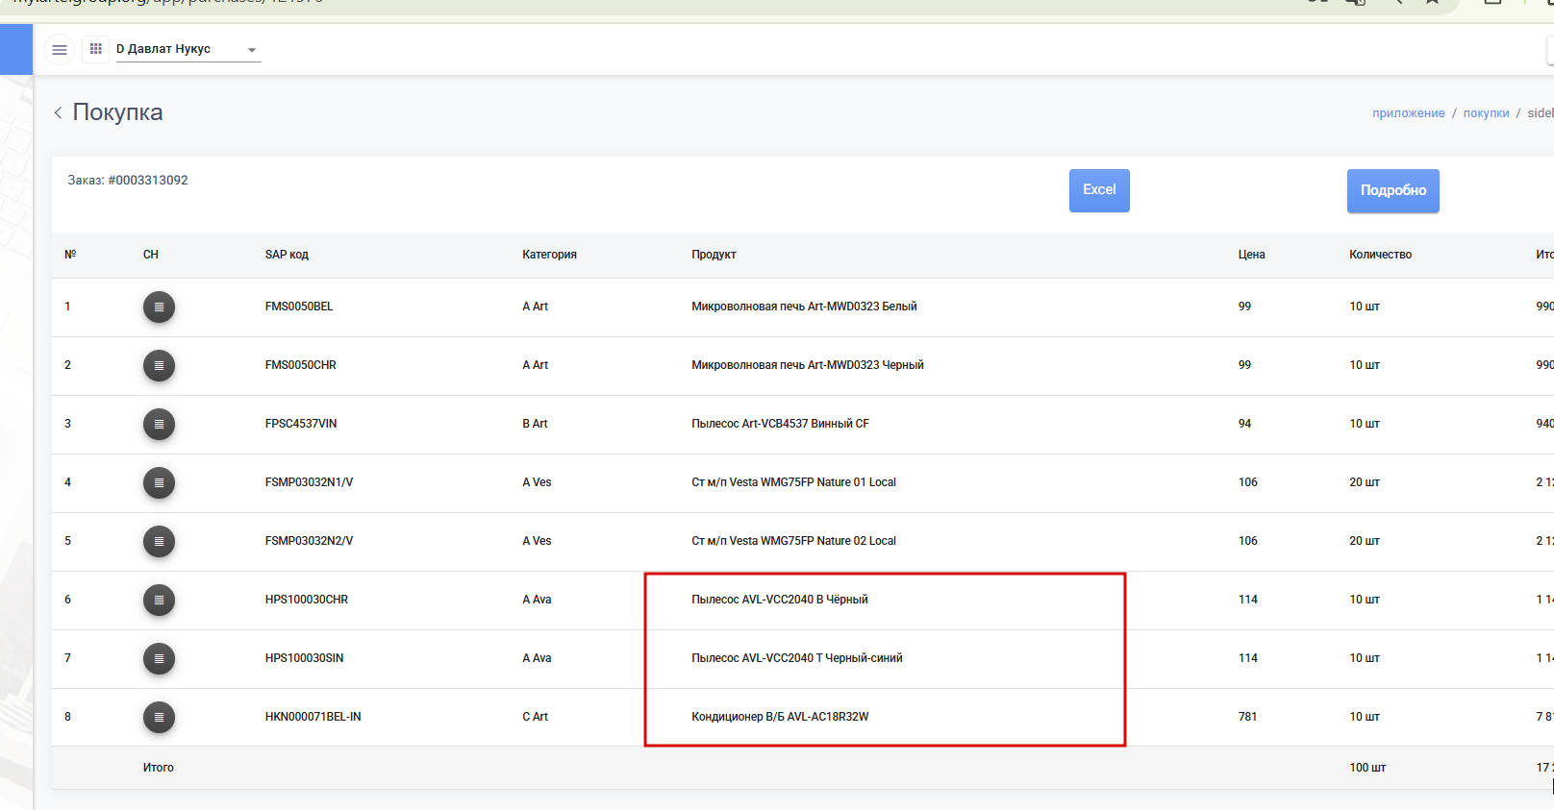The width and height of the screenshot is (1554, 810).
Task: Open serial numbers icon for FPSC4537VIN row
Action: [x=159, y=424]
